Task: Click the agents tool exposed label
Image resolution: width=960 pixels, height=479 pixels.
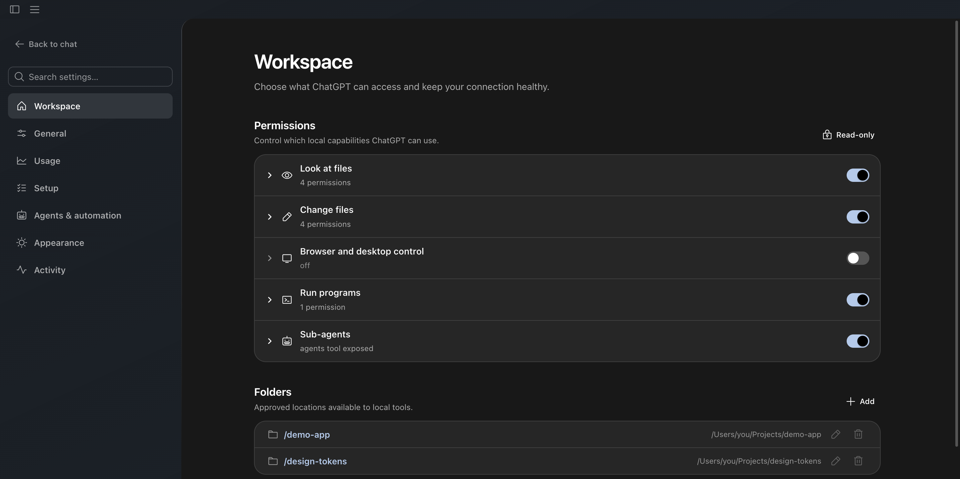Action: click(x=337, y=349)
